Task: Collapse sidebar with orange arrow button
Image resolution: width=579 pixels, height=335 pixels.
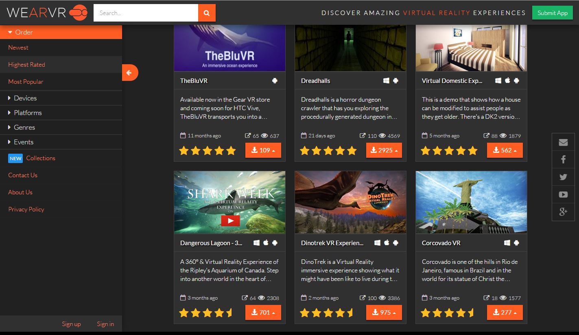Action: point(130,73)
